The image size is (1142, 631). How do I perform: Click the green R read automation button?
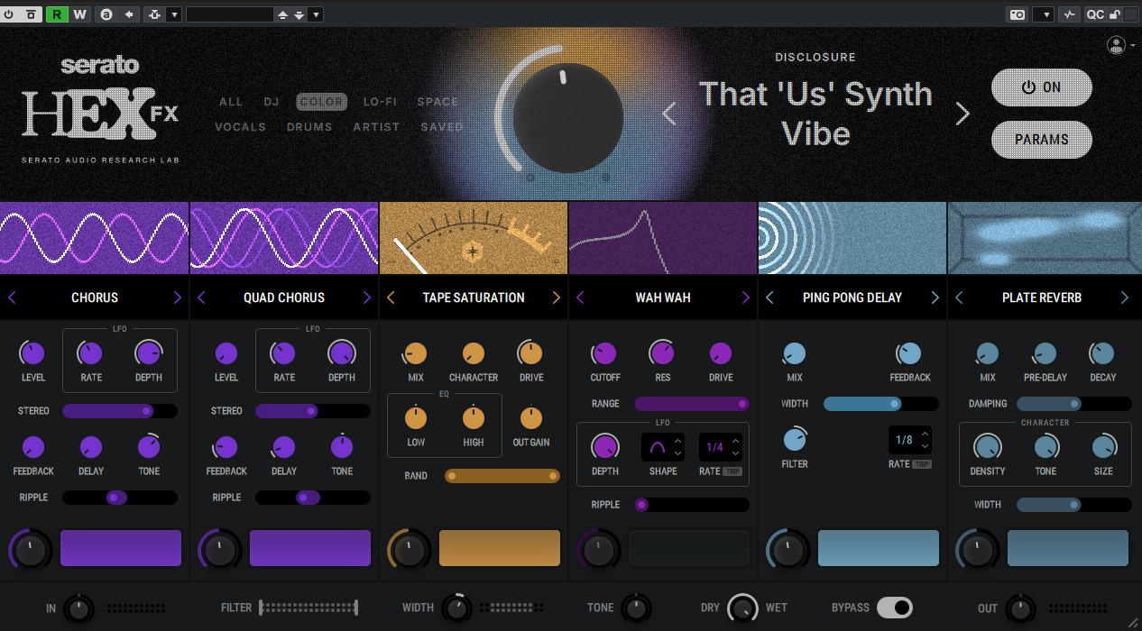(58, 14)
